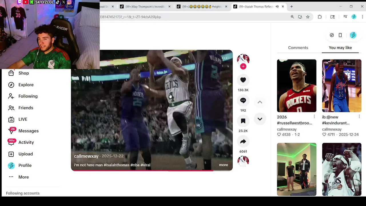366x206 pixels.
Task: Open the Sixers player flexing video thumbnail
Action: (341, 169)
